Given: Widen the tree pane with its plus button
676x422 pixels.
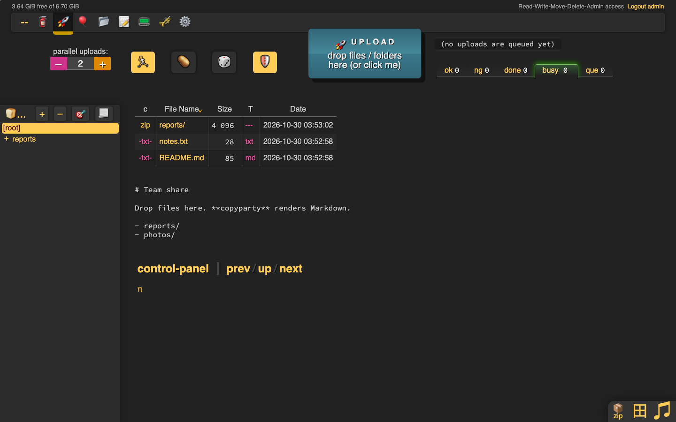Looking at the screenshot, I should point(42,114).
